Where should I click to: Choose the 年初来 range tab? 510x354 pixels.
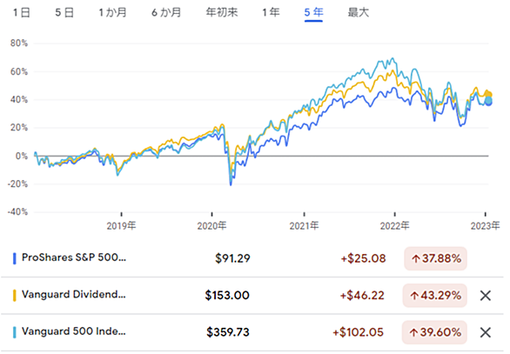point(222,13)
